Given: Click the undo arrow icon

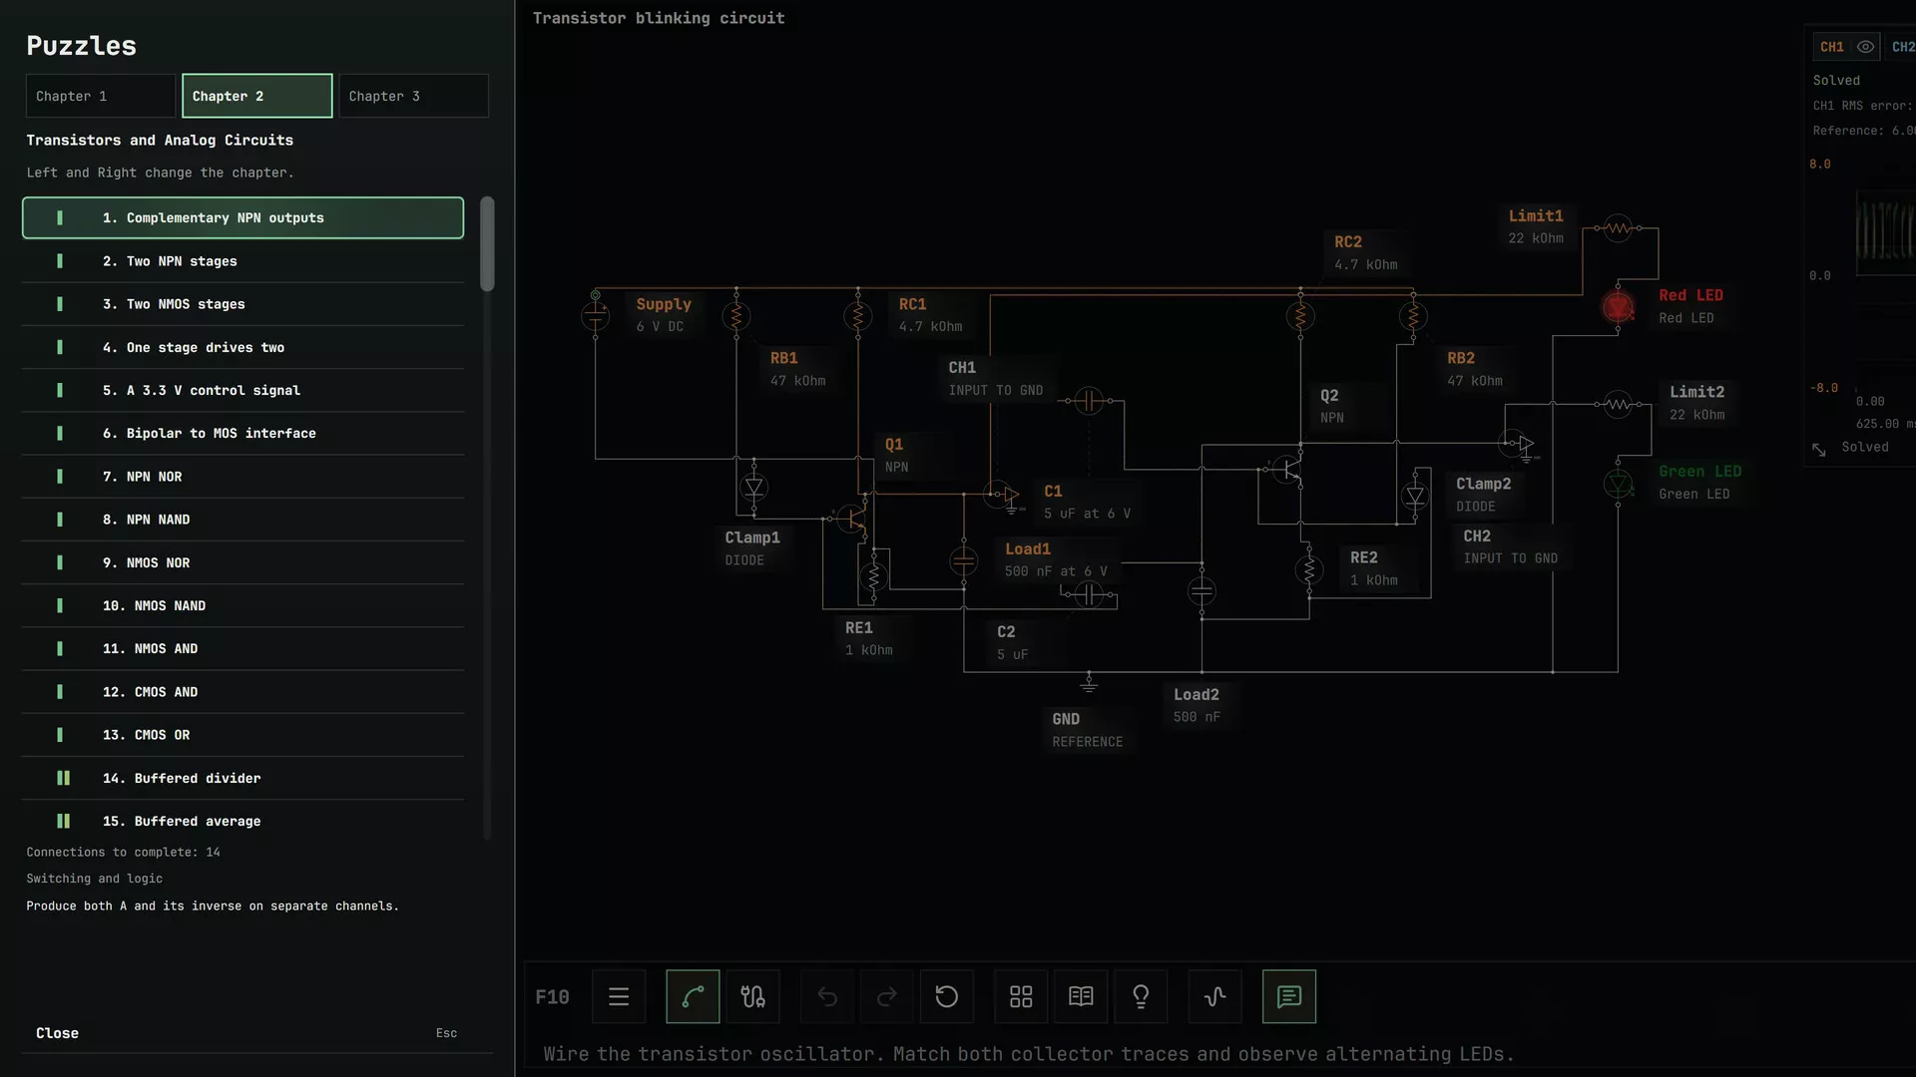Looking at the screenshot, I should point(827,996).
